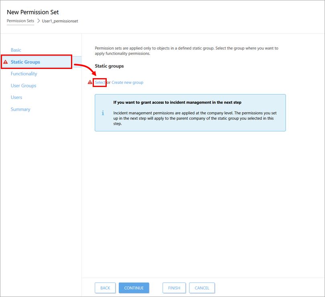Switch to the Users section

(16, 97)
